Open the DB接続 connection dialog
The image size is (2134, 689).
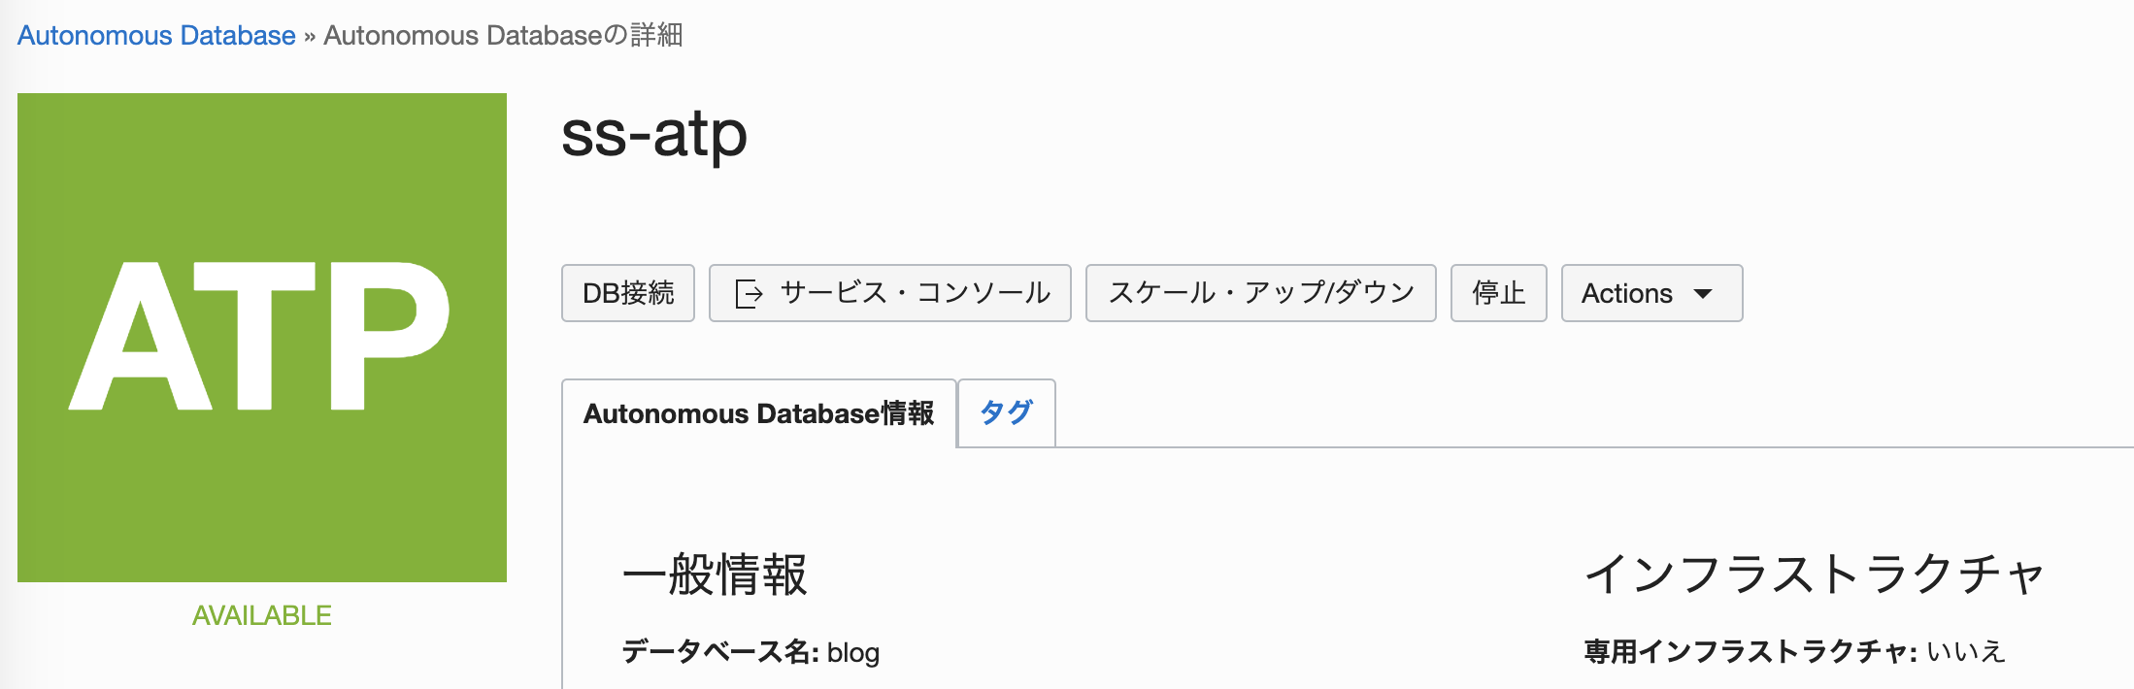tap(628, 293)
